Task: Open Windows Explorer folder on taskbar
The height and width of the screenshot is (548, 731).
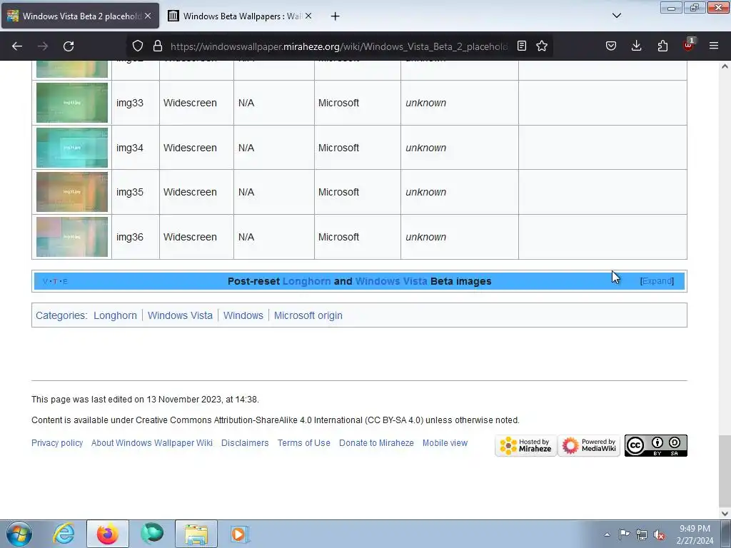Action: tap(196, 534)
